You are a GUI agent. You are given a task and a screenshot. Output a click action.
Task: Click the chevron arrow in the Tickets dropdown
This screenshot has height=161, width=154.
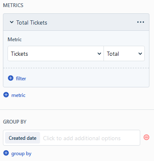99,54
